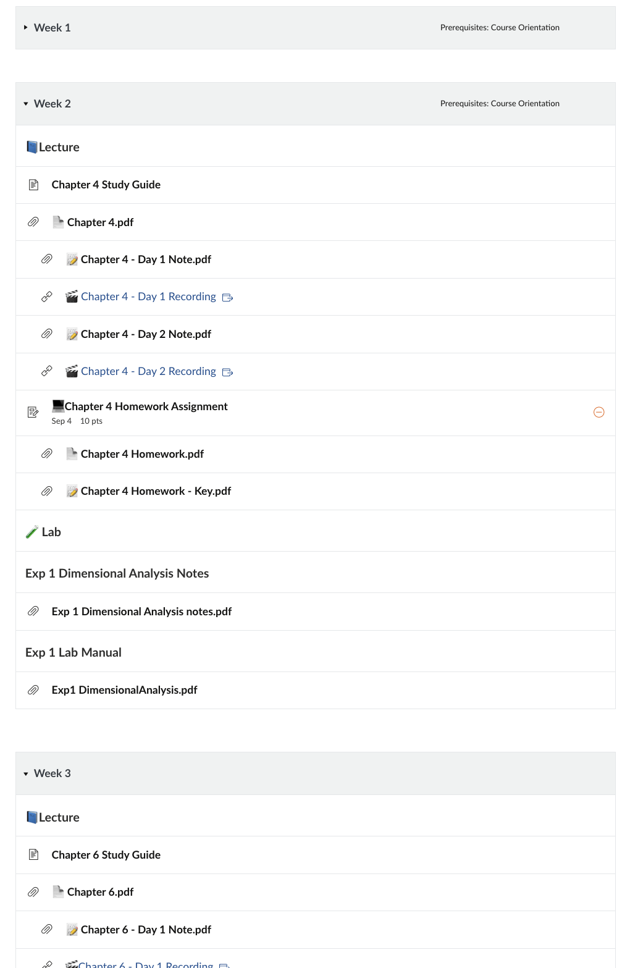Image resolution: width=630 pixels, height=968 pixels.
Task: Open Chapter 4 Homework.pdf file
Action: 142,454
